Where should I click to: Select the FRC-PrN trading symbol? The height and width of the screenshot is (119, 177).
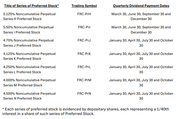[84, 93]
